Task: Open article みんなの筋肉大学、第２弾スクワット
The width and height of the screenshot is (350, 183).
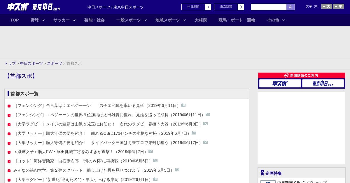Action: pyautogui.click(x=94, y=170)
